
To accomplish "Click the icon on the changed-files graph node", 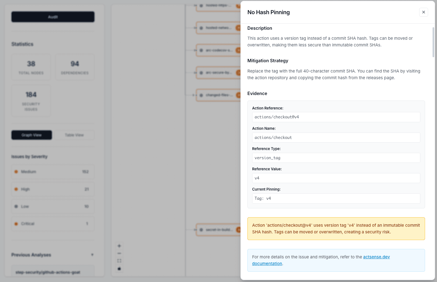I will click(201, 95).
